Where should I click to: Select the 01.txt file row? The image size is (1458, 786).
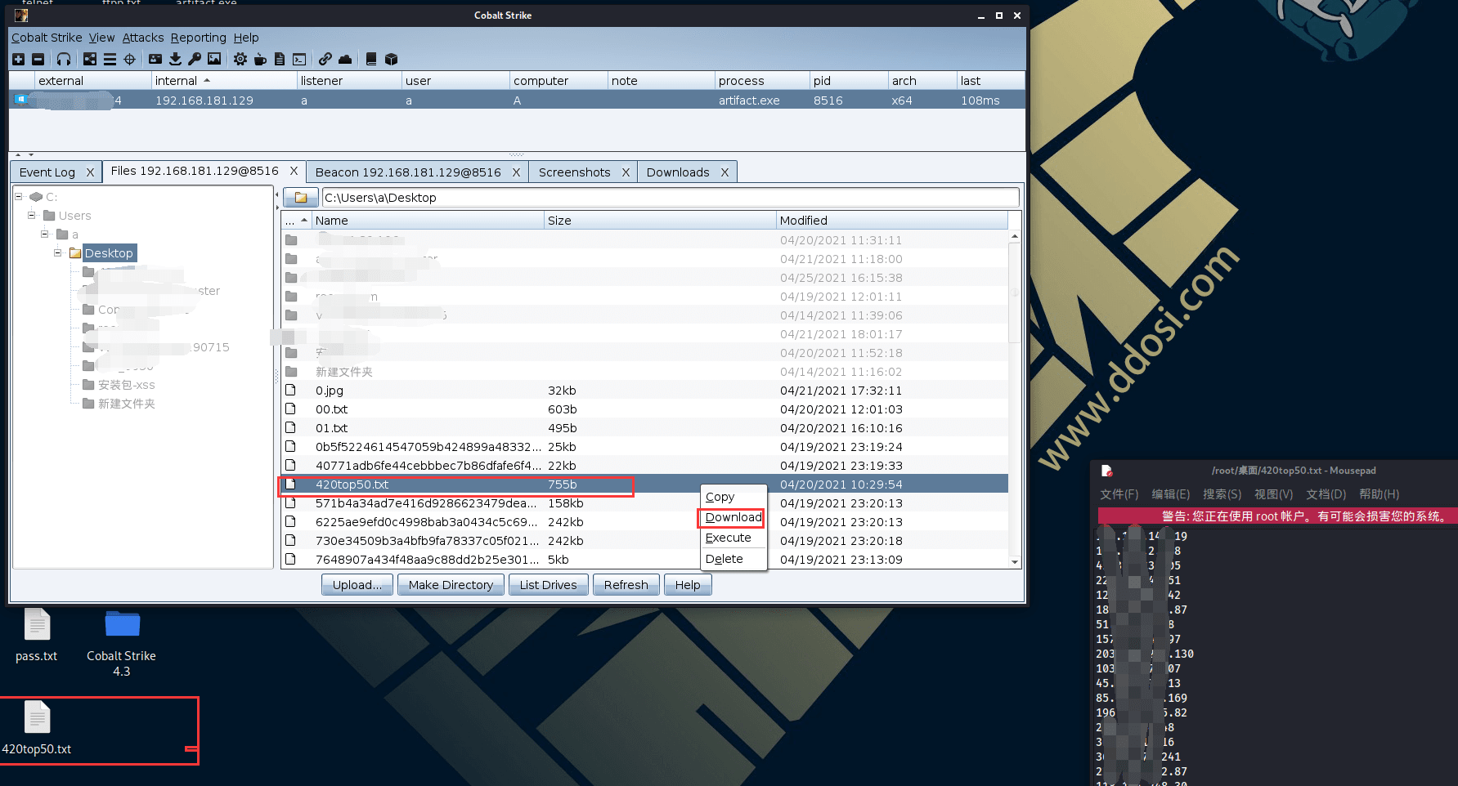(644, 428)
